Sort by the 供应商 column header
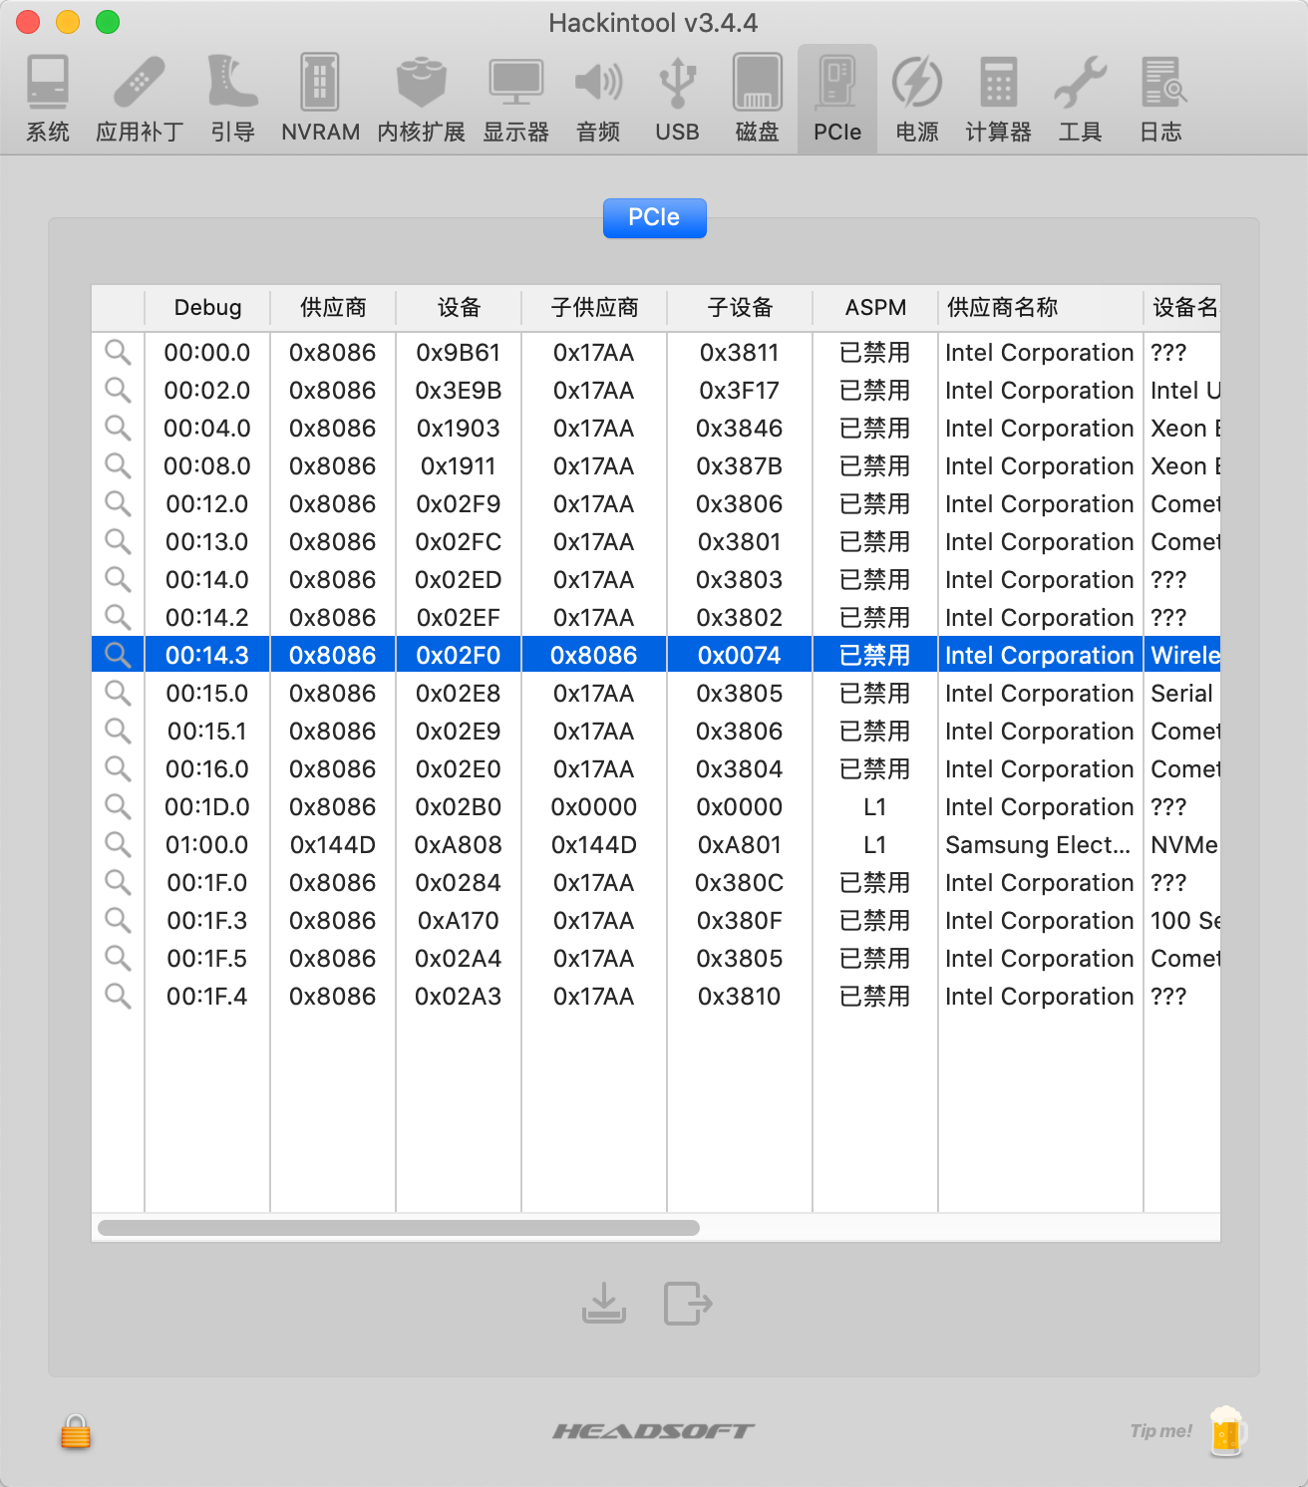This screenshot has width=1308, height=1487. 333,307
